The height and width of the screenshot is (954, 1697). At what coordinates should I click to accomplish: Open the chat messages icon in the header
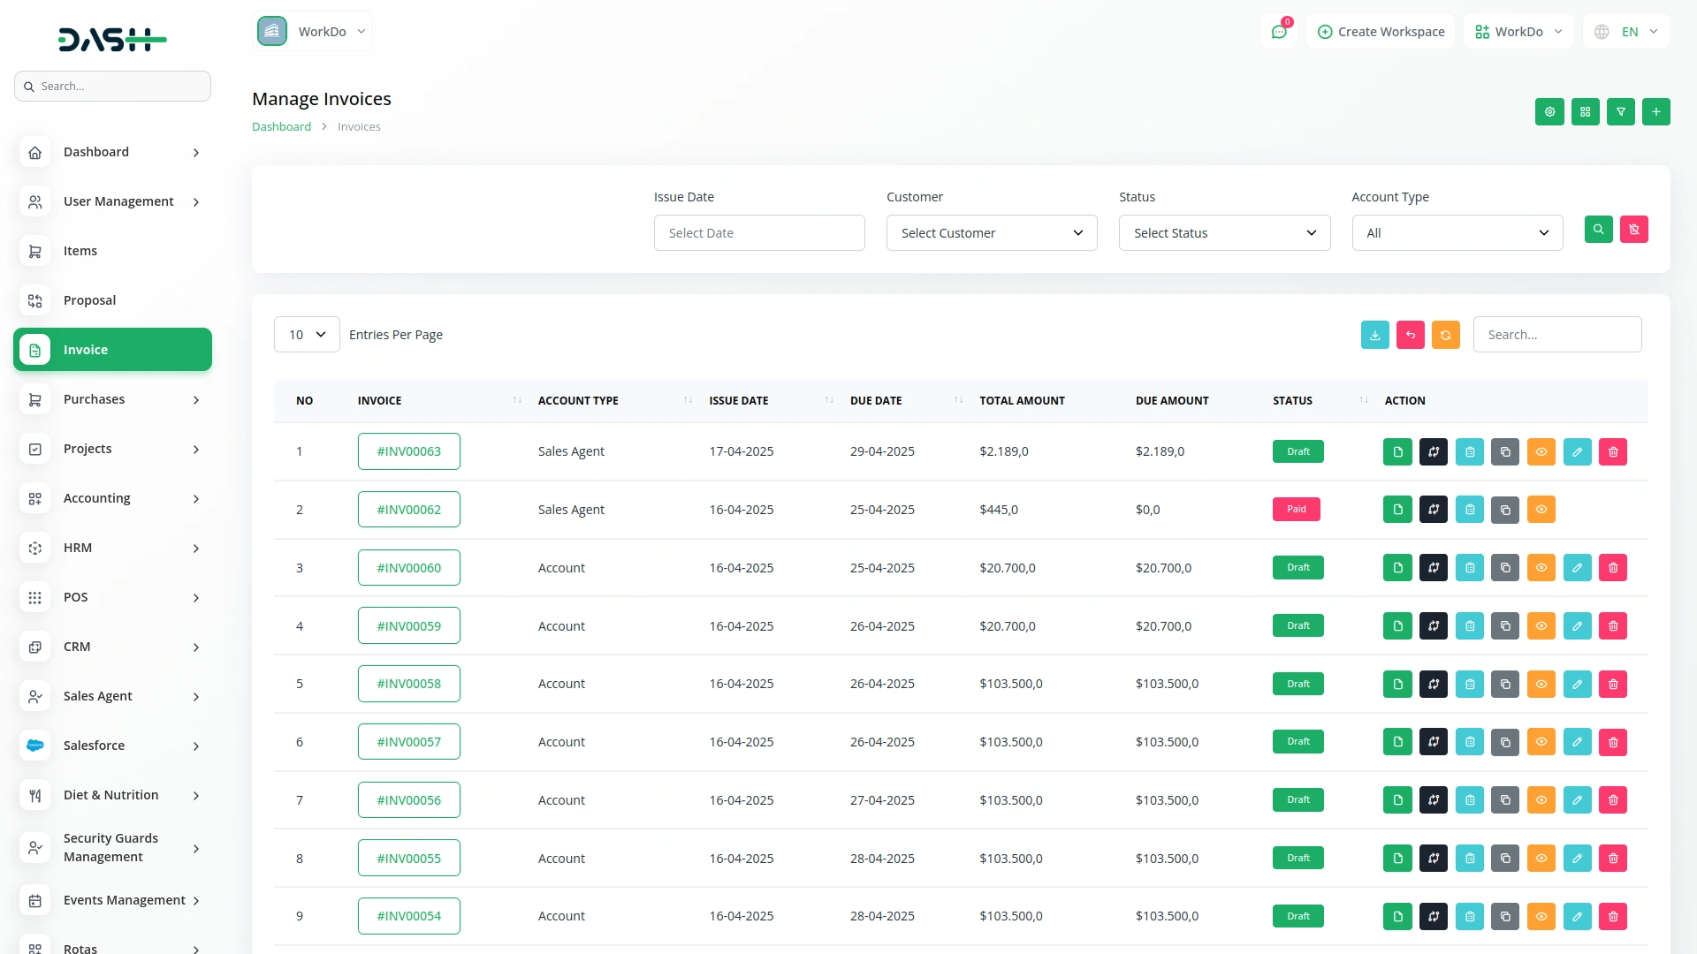coord(1278,32)
